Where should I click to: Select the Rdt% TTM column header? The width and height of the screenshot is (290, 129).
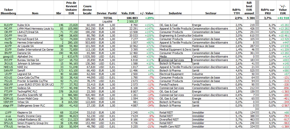[x=236, y=11]
